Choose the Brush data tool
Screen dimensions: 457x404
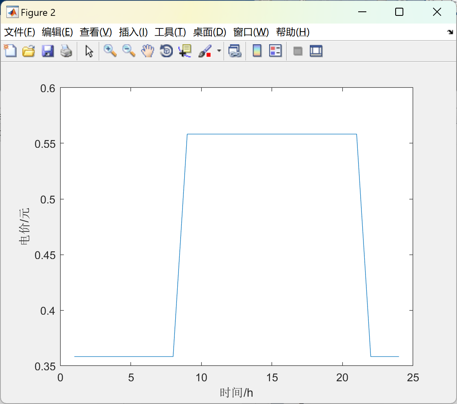pos(205,51)
